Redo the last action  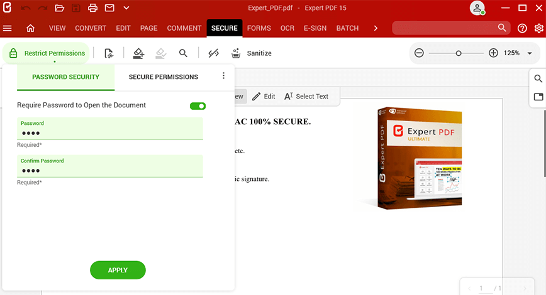pos(43,8)
